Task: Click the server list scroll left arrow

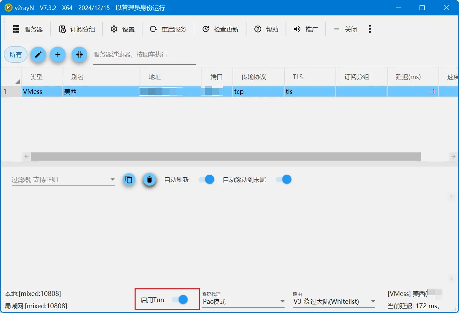Action: click(26, 157)
